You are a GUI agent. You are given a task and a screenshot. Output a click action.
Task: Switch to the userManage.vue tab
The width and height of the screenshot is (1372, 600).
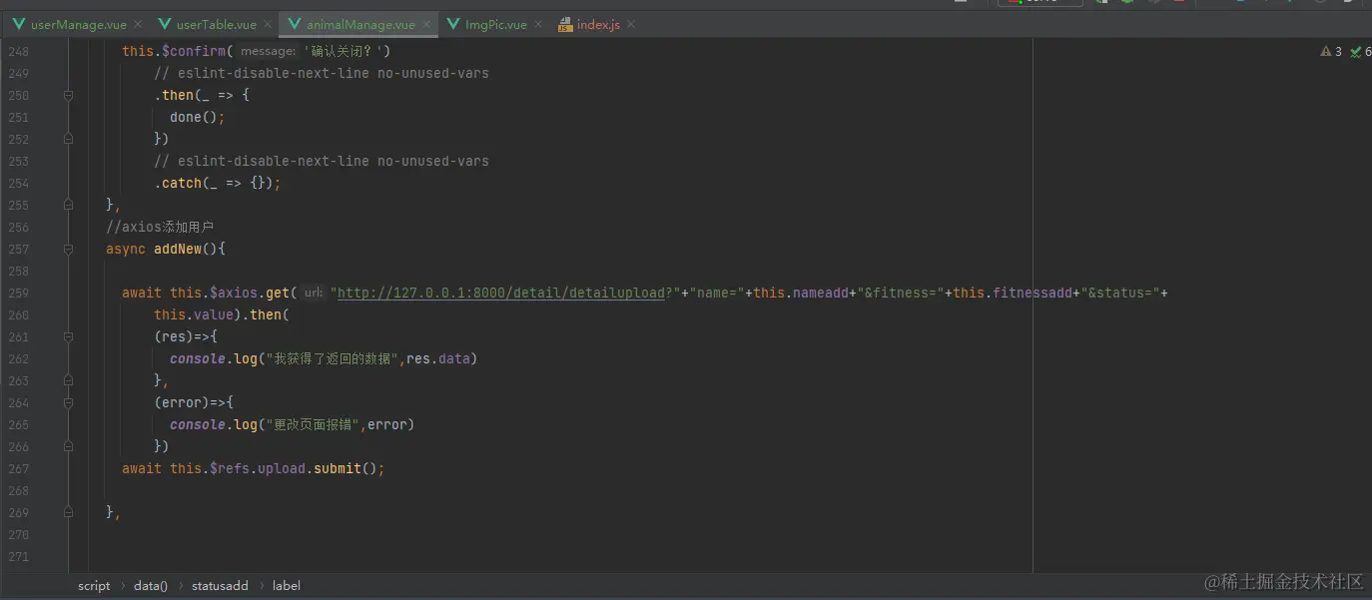(79, 24)
